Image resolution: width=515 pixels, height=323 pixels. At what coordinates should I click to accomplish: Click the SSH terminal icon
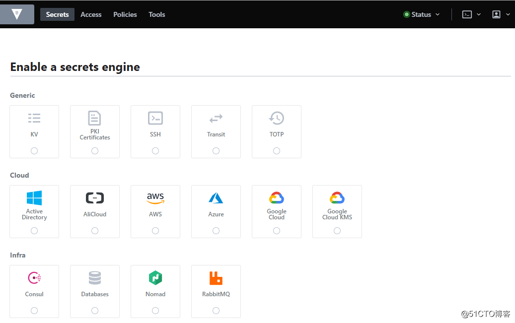[155, 118]
